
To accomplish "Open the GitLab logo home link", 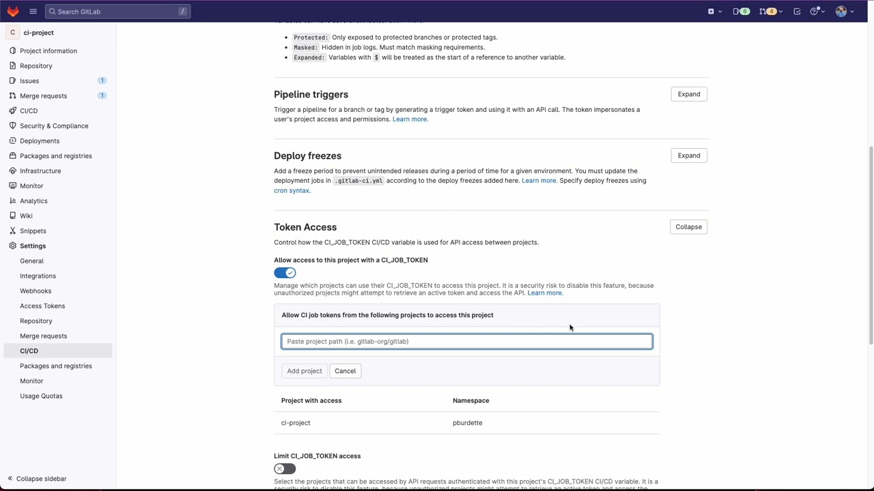I will pyautogui.click(x=13, y=11).
